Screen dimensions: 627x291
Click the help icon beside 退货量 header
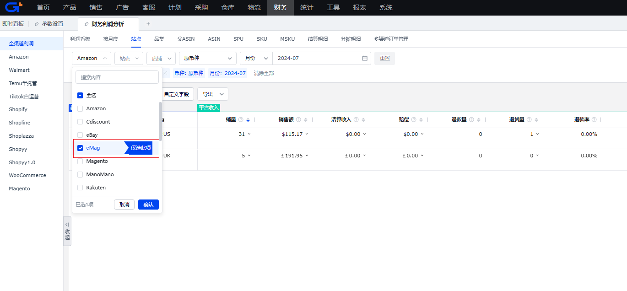(x=529, y=119)
